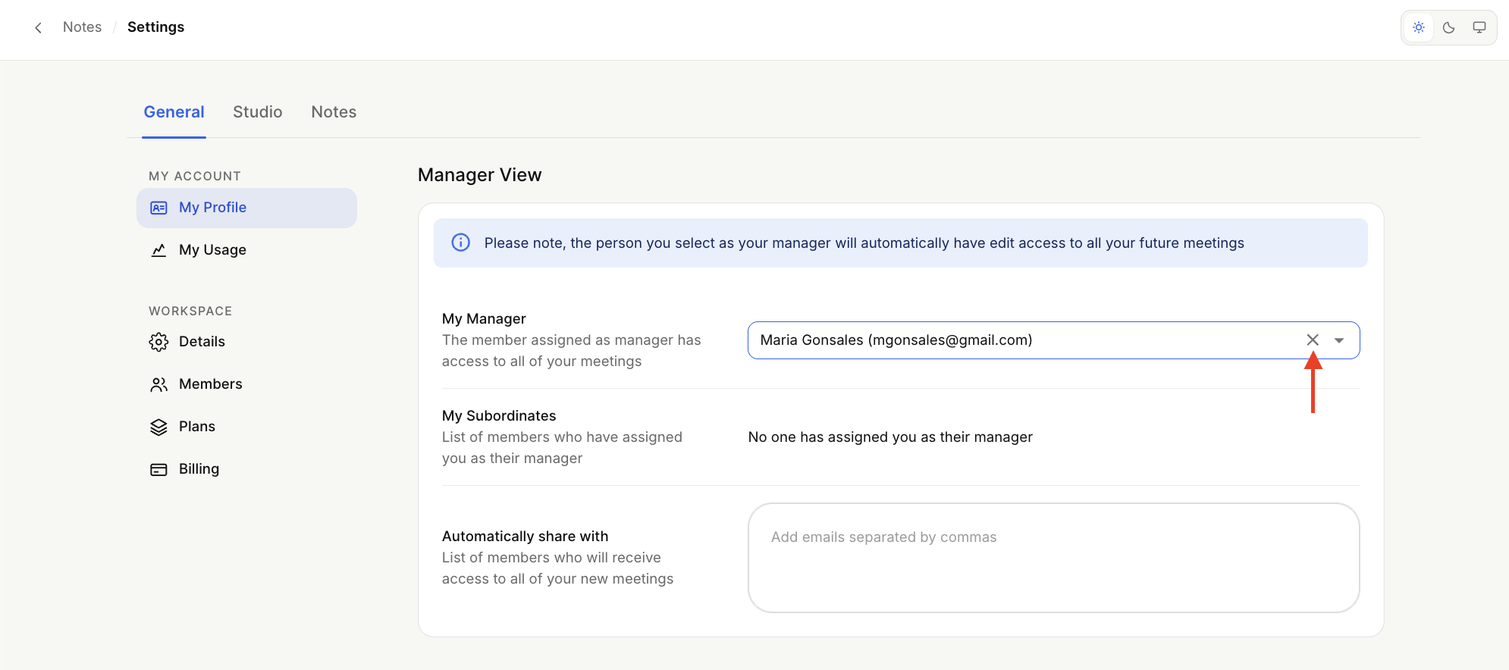
Task: Open My Usage in sidebar
Action: 246,250
